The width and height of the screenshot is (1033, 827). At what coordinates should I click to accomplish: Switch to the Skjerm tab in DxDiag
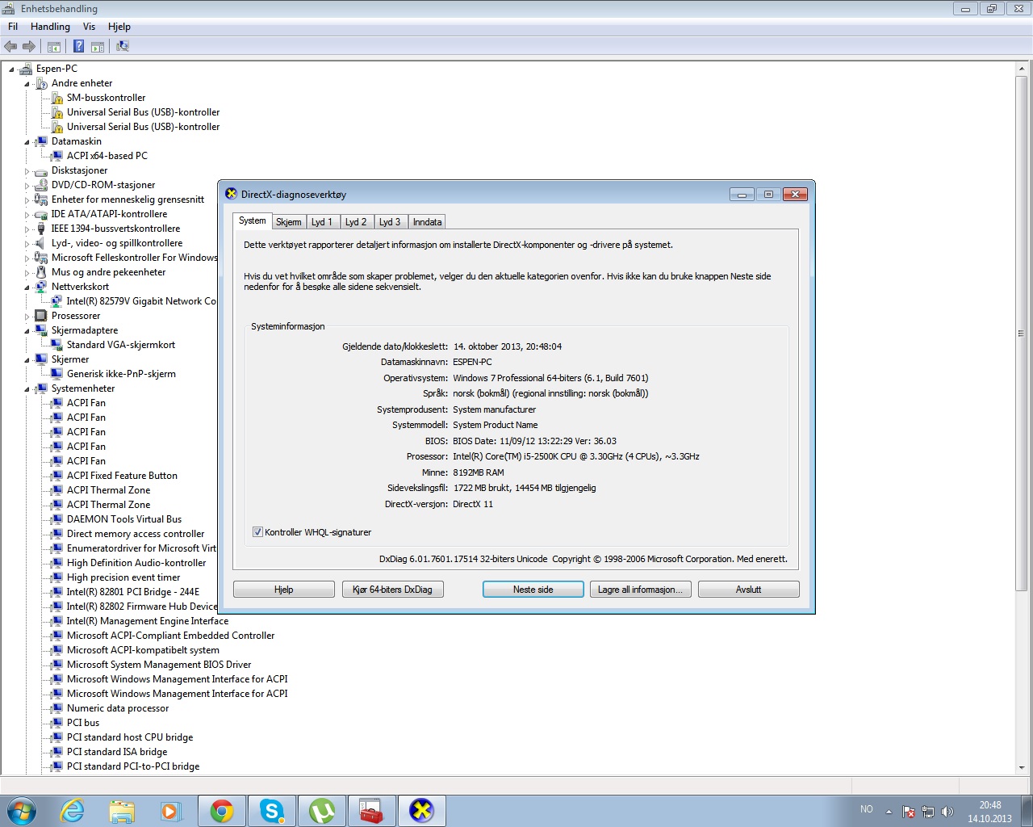[x=288, y=222]
